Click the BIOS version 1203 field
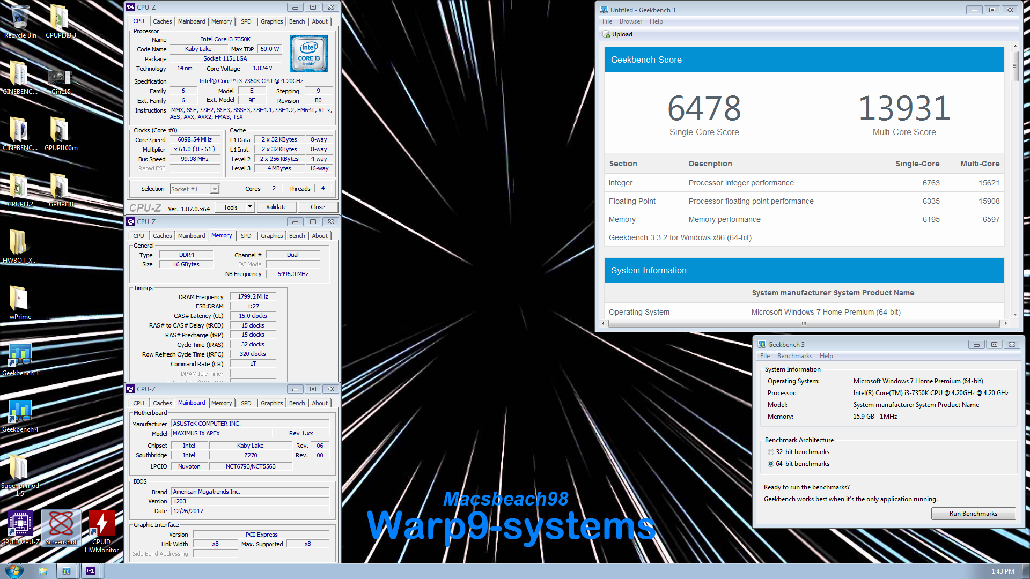 [x=250, y=501]
